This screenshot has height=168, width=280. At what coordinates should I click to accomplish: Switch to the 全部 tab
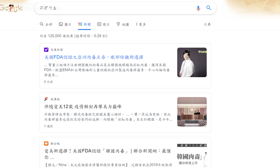[46, 24]
